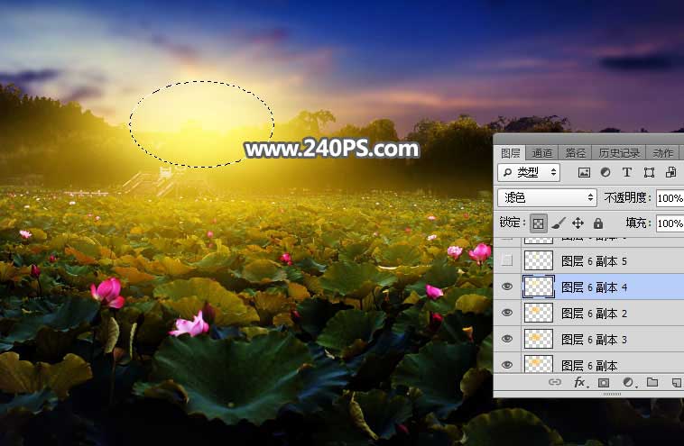Click the 不透明度 opacity value field
This screenshot has width=684, height=446.
[670, 198]
